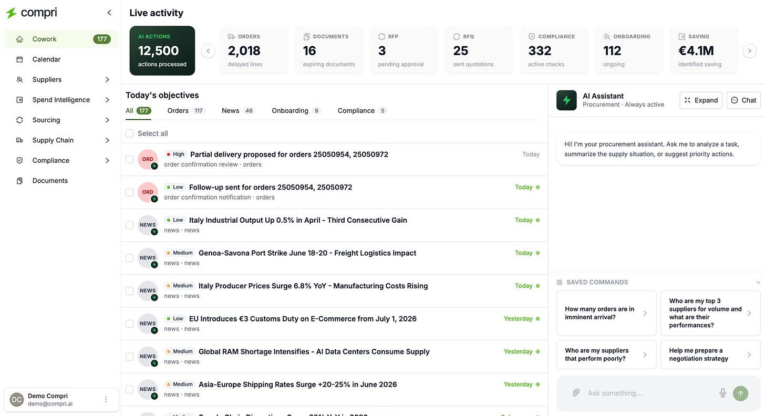Tick checkbox for Italy Producer Prices row
This screenshot has height=416, width=765.
[x=130, y=290]
